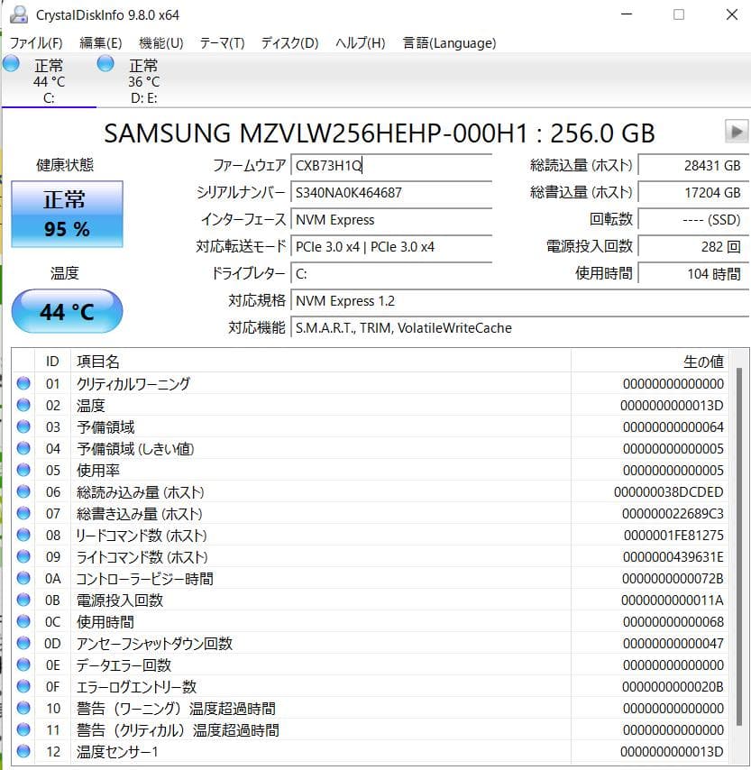Screen dimensions: 751x770
Task: Click the 正常 95 % health status button
Action: (x=67, y=214)
